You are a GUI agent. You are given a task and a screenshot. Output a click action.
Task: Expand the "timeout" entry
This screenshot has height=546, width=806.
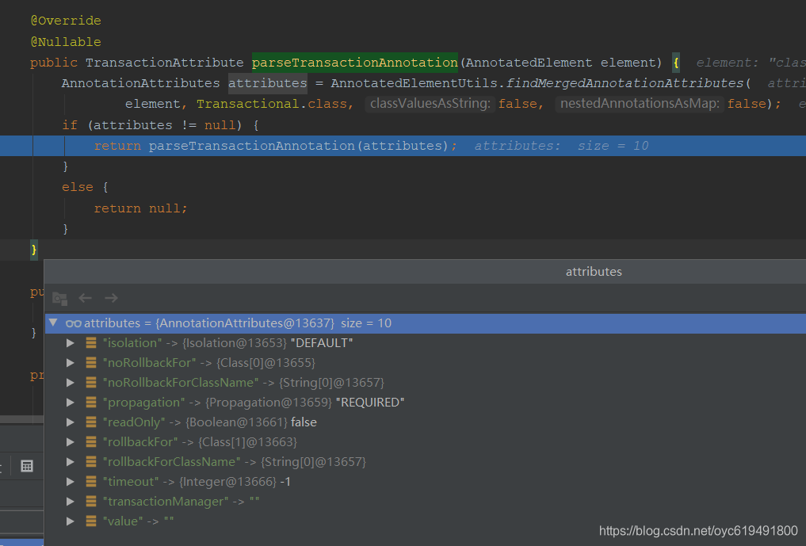tap(71, 482)
